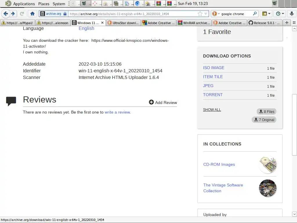Click the padlock security icon
The height and width of the screenshot is (223, 297).
click(x=65, y=14)
